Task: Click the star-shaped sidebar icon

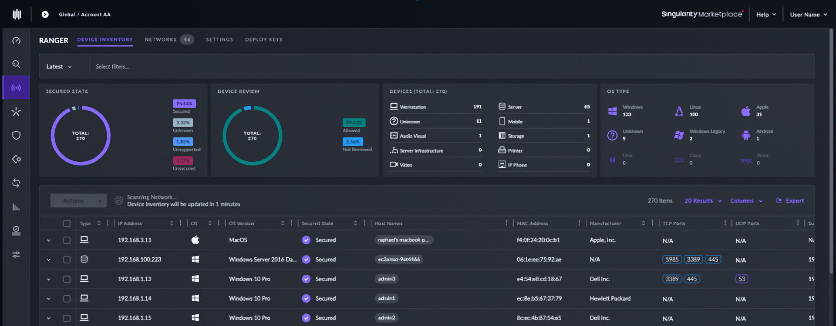Action: (16, 112)
